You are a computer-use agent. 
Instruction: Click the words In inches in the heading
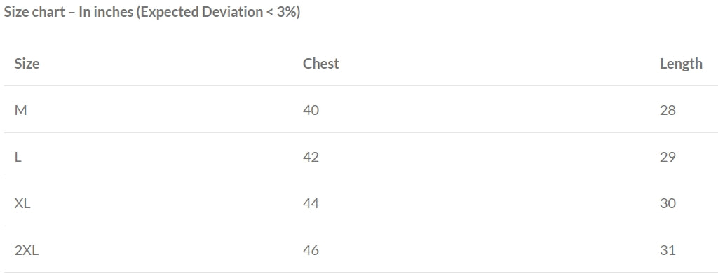tap(105, 12)
